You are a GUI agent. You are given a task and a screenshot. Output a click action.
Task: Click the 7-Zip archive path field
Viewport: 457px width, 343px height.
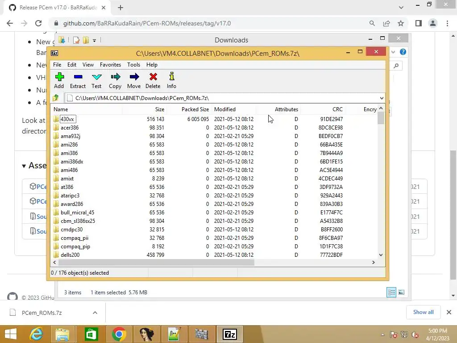(x=221, y=98)
